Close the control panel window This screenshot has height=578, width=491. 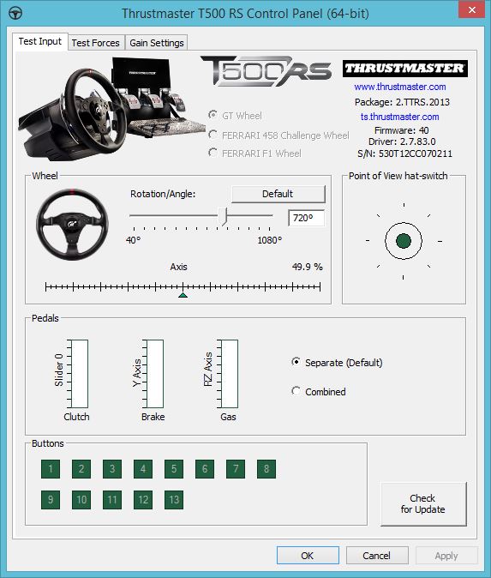point(471,10)
